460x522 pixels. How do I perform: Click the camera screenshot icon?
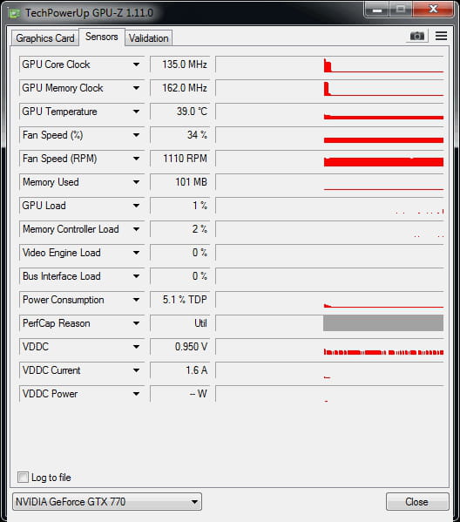(x=417, y=36)
